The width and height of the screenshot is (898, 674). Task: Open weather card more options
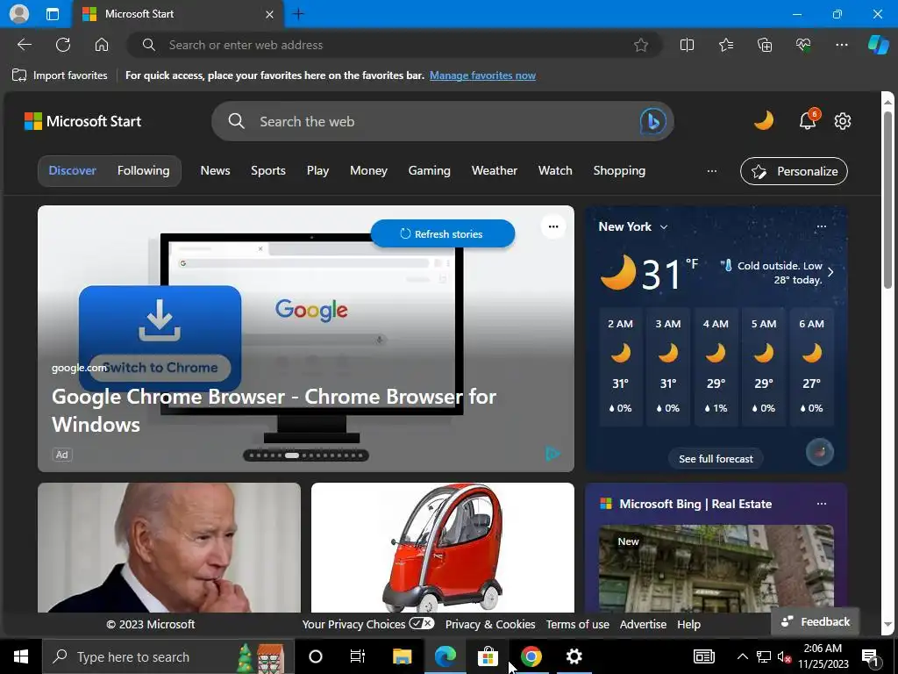[821, 226]
